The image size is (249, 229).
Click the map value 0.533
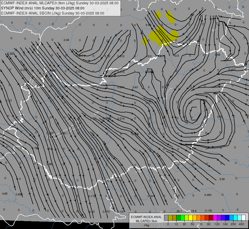pos(79,71)
